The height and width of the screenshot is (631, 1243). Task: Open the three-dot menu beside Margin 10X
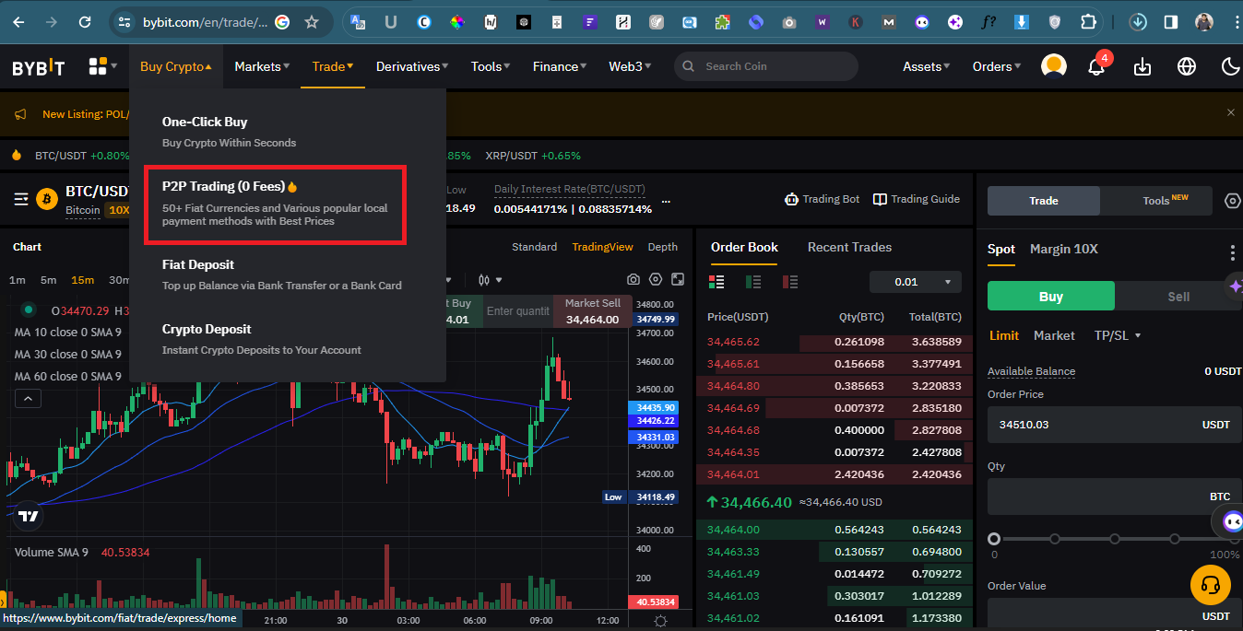1233,252
